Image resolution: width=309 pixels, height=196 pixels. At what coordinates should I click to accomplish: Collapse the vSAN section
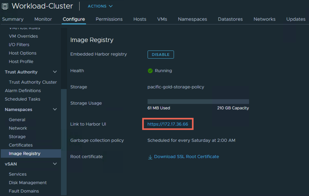(x=54, y=164)
